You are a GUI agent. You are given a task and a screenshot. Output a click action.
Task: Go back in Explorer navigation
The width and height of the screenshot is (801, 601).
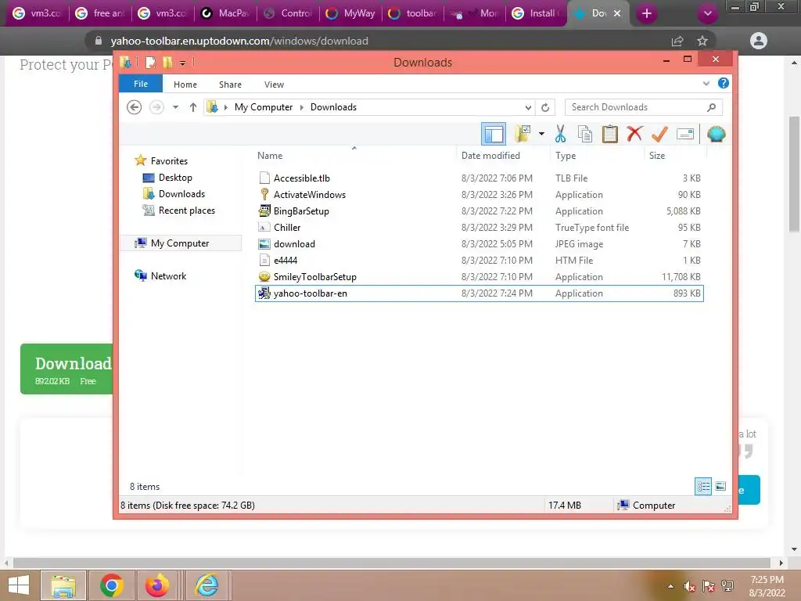pyautogui.click(x=135, y=107)
